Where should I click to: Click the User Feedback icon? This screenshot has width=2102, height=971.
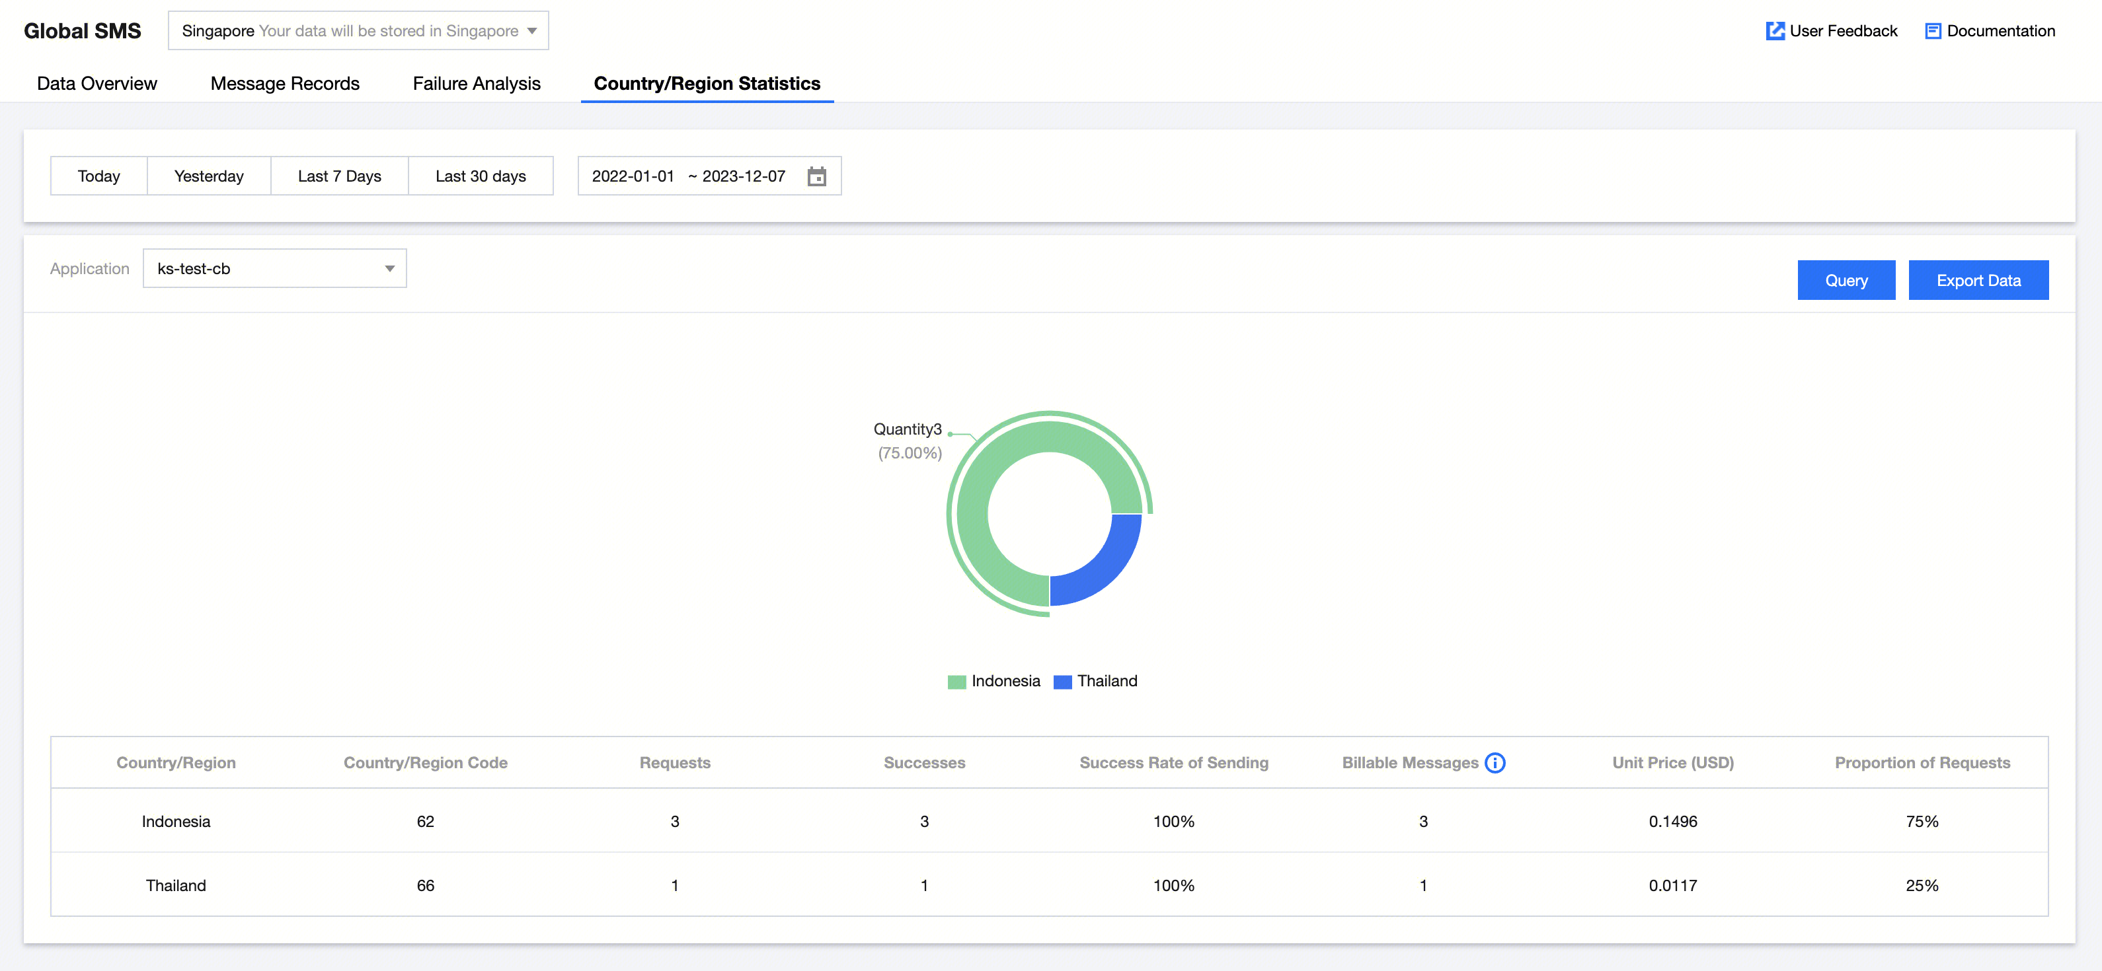pyautogui.click(x=1774, y=31)
